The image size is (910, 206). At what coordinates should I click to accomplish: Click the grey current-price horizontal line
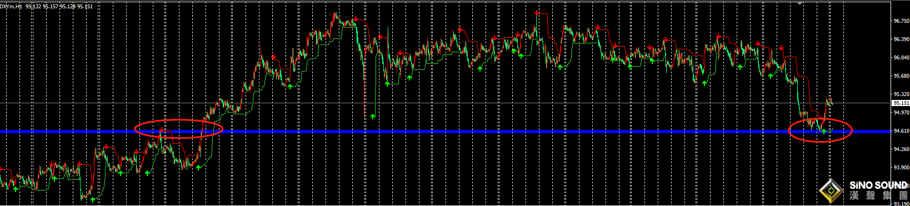444,103
